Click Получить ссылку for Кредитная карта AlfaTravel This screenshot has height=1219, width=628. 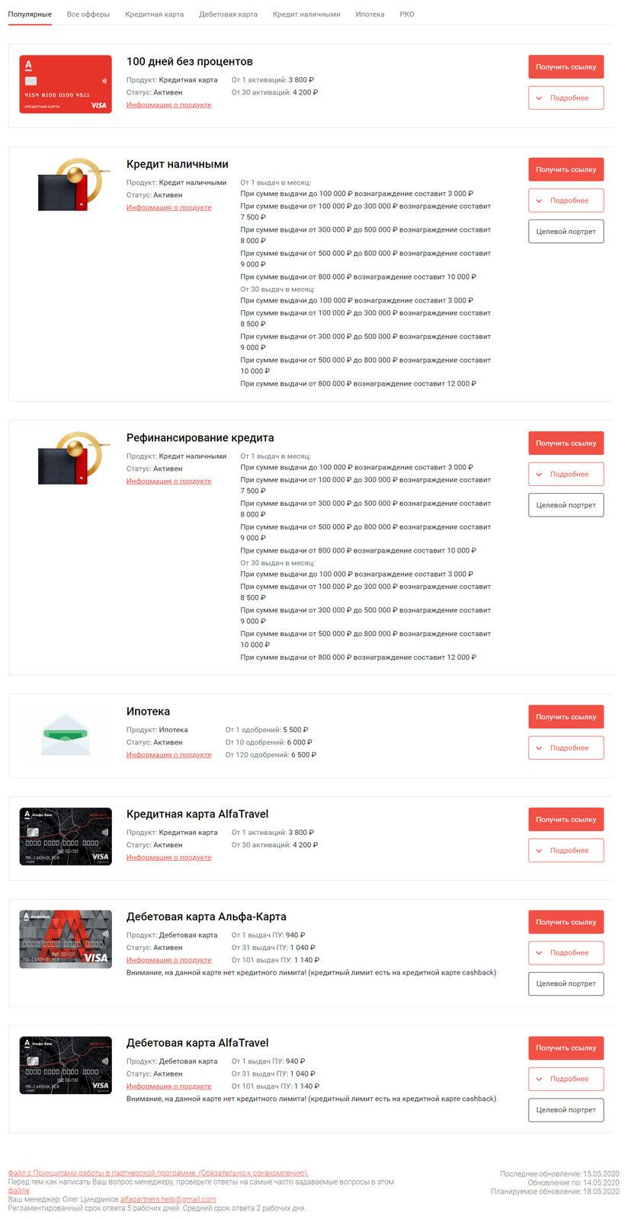(x=566, y=820)
